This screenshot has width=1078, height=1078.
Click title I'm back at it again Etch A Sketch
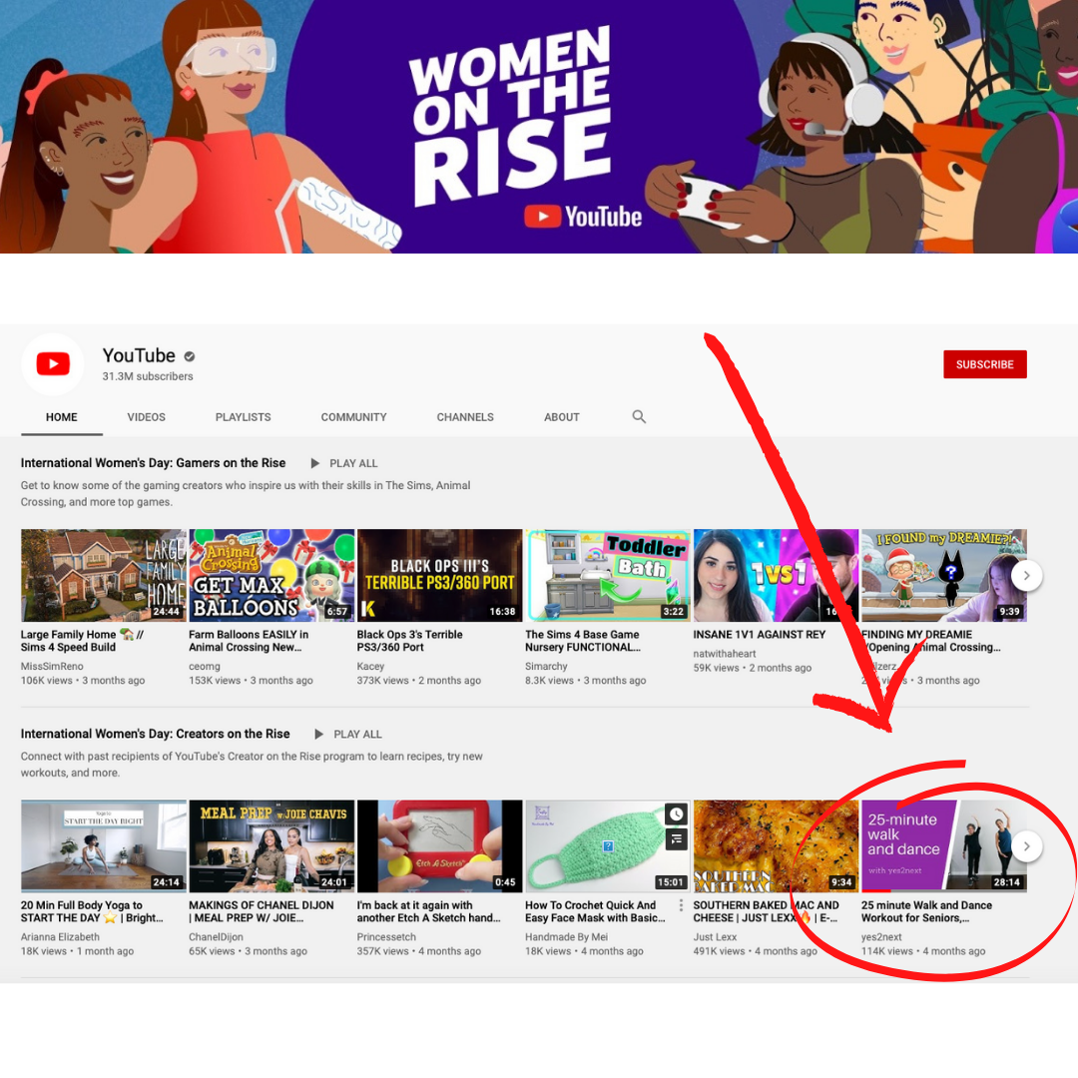coord(429,911)
